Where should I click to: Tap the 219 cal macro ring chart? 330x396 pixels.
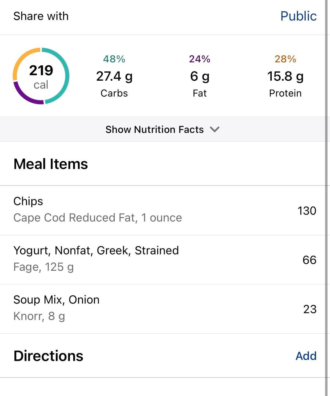[x=41, y=76]
